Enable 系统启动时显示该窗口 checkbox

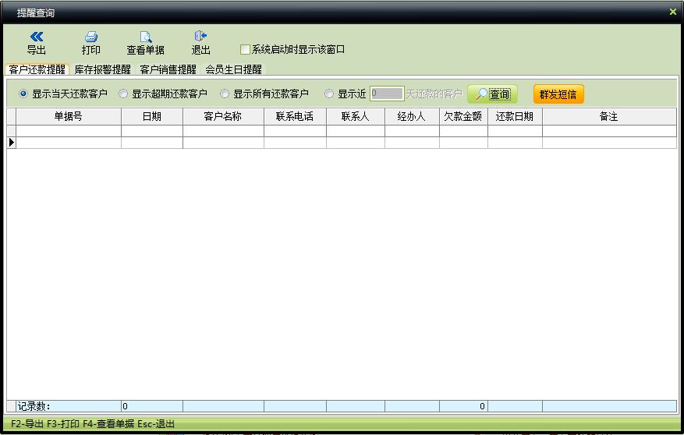click(x=245, y=49)
